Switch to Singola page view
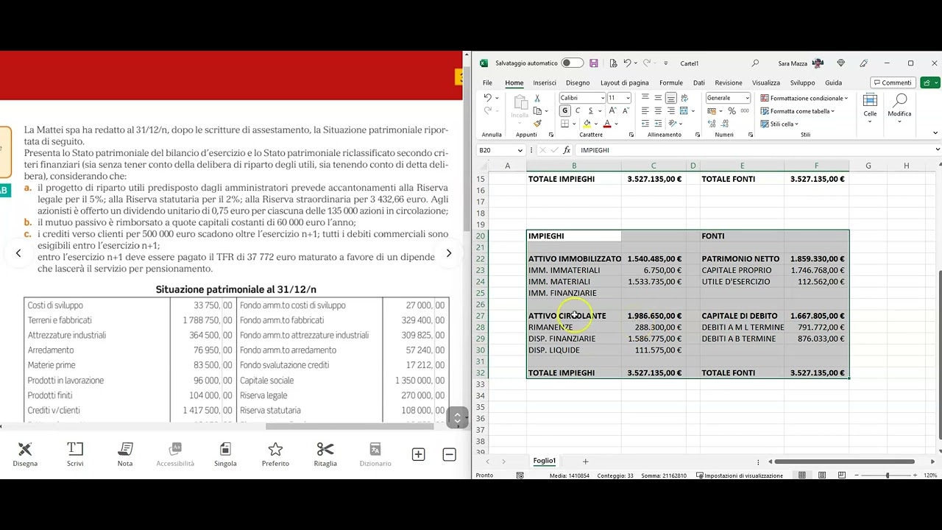The image size is (942, 530). 225,454
